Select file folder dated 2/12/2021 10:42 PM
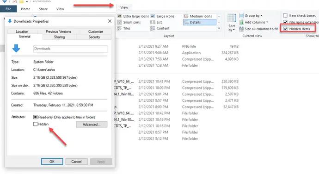Screen dimensions: 319x175 [177, 113]
